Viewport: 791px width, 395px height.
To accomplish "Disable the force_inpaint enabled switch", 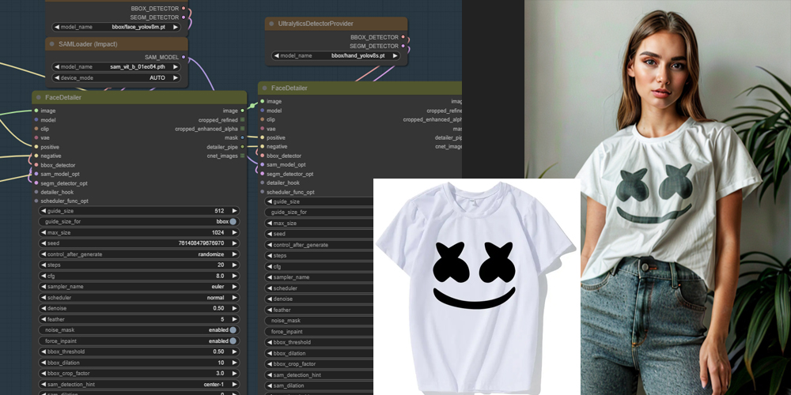I will tap(233, 341).
